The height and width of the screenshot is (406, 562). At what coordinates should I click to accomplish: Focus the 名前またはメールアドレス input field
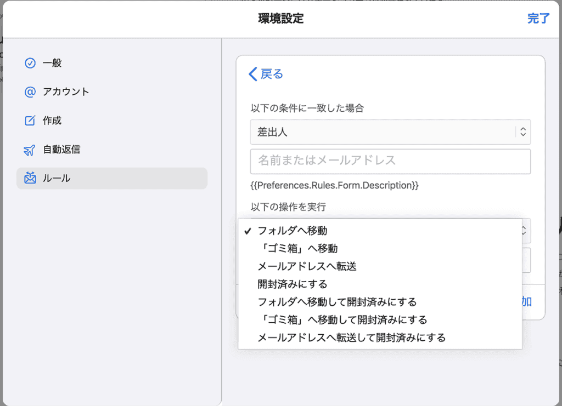[x=390, y=161]
